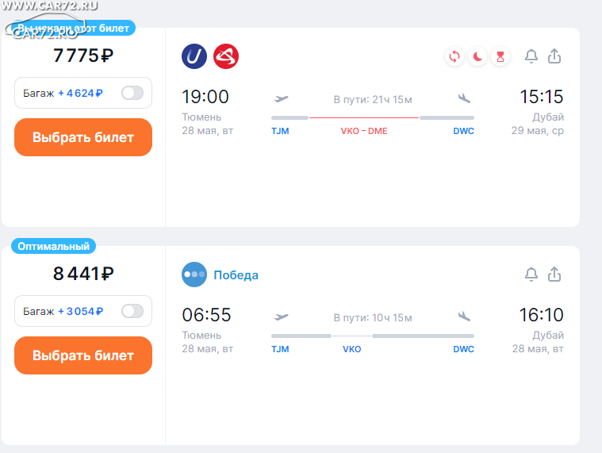Click the airport change transfer icon

(454, 57)
